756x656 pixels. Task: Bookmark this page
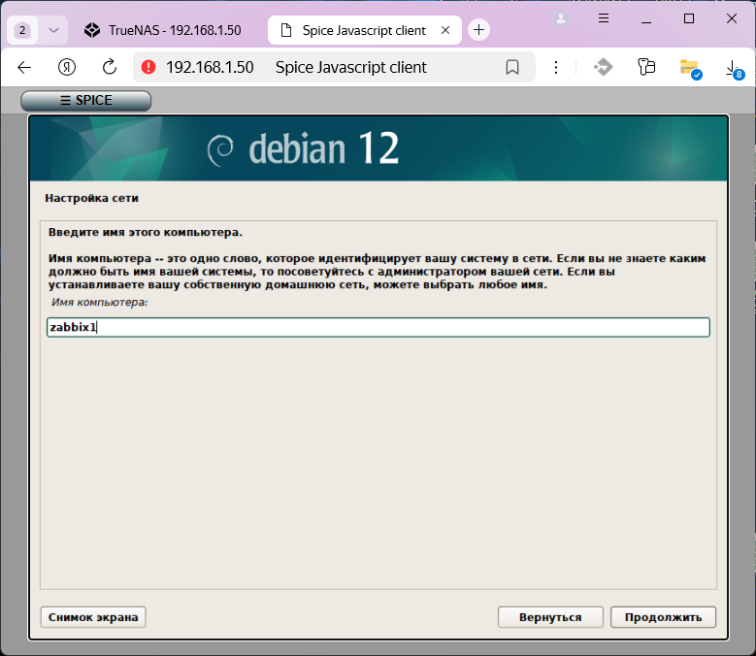[512, 67]
